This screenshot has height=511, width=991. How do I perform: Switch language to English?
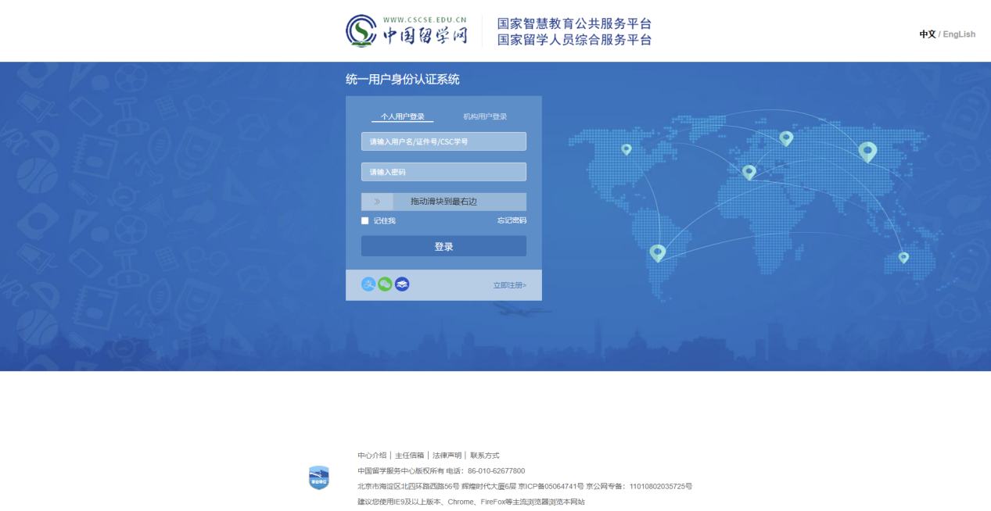click(x=959, y=34)
